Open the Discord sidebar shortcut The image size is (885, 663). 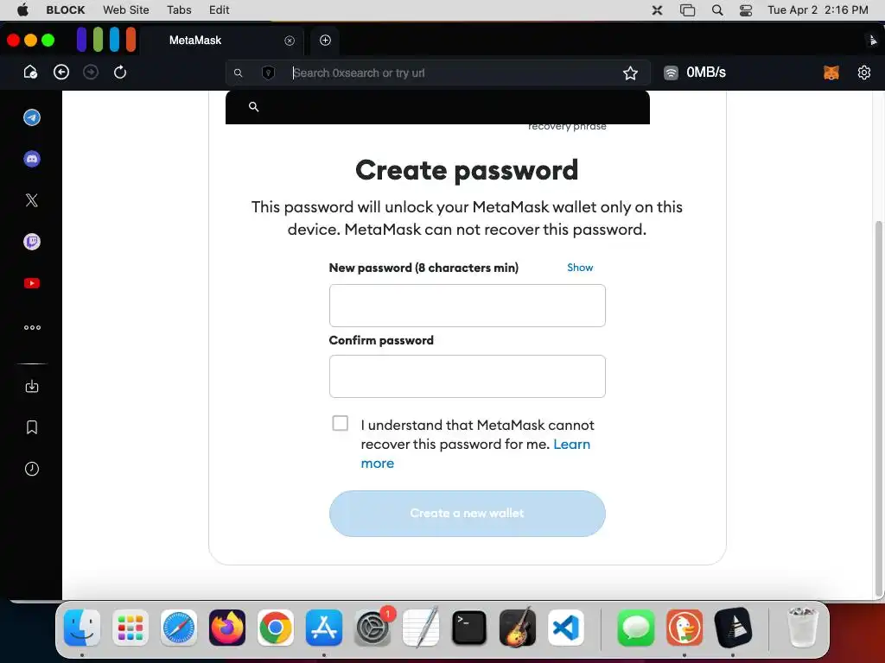[32, 159]
